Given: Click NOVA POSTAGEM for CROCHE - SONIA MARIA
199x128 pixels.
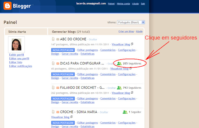Looking at the screenshot, I should click(63, 123).
